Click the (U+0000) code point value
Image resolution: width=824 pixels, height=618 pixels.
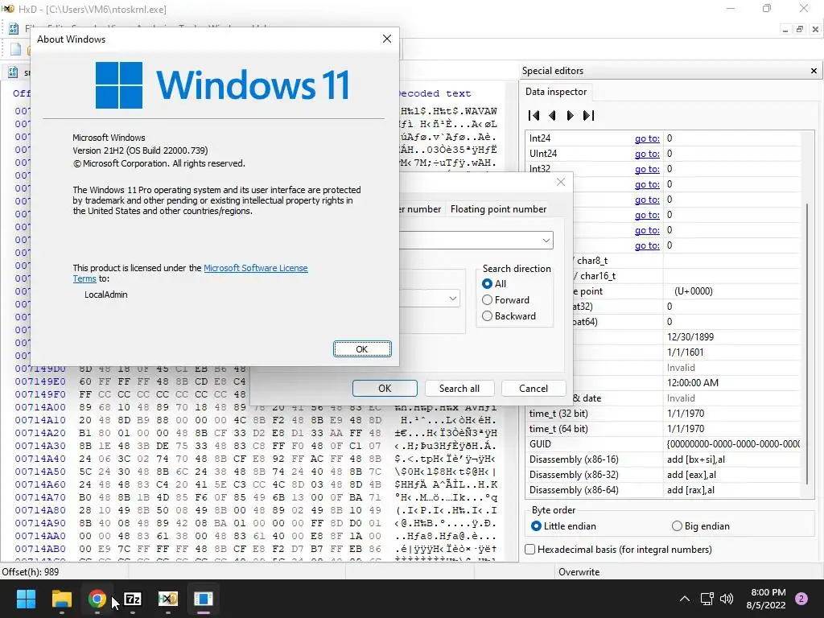tap(693, 291)
